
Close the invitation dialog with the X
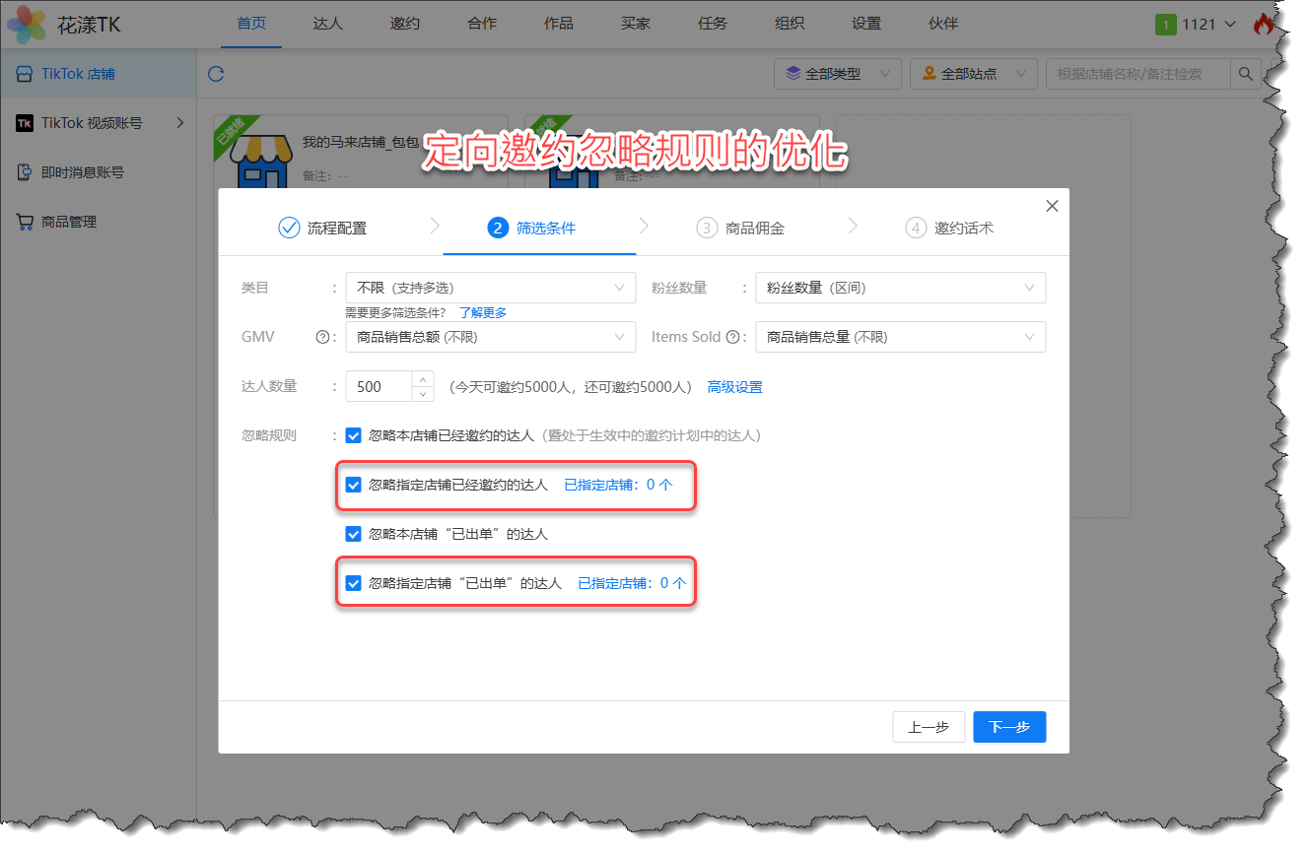(1052, 206)
